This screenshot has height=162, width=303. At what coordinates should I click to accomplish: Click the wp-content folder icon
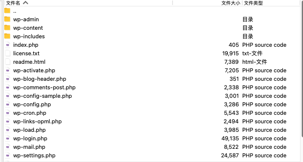coord(7,28)
